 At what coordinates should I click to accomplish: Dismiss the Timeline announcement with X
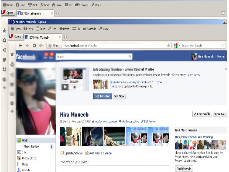pyautogui.click(x=226, y=69)
